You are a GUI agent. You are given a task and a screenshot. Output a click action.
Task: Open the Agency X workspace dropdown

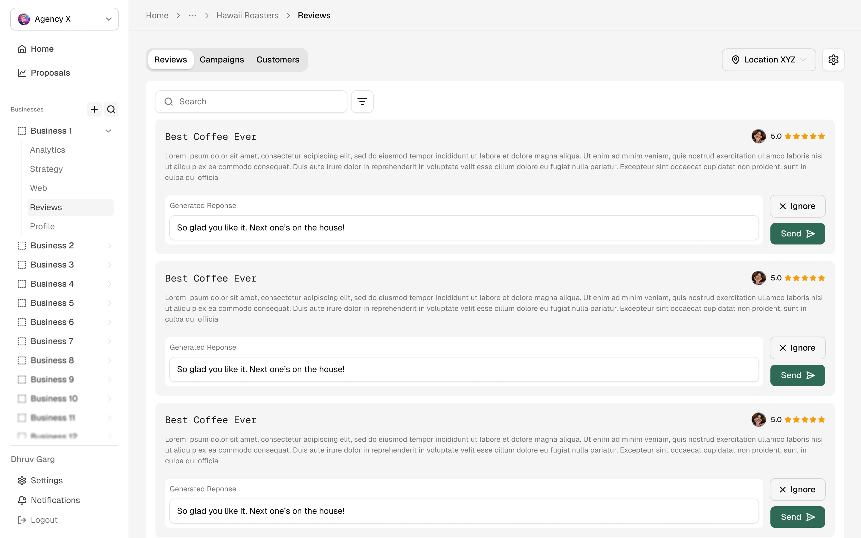[x=64, y=19]
